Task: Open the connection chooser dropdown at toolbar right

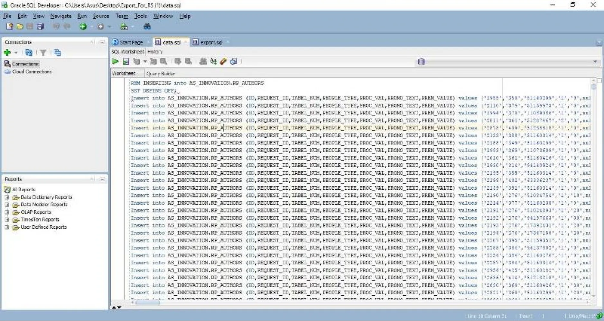Action: [595, 62]
